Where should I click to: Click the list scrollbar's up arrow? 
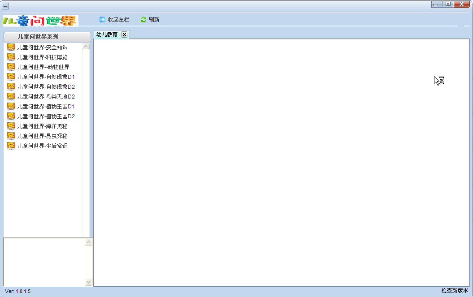click(x=86, y=47)
